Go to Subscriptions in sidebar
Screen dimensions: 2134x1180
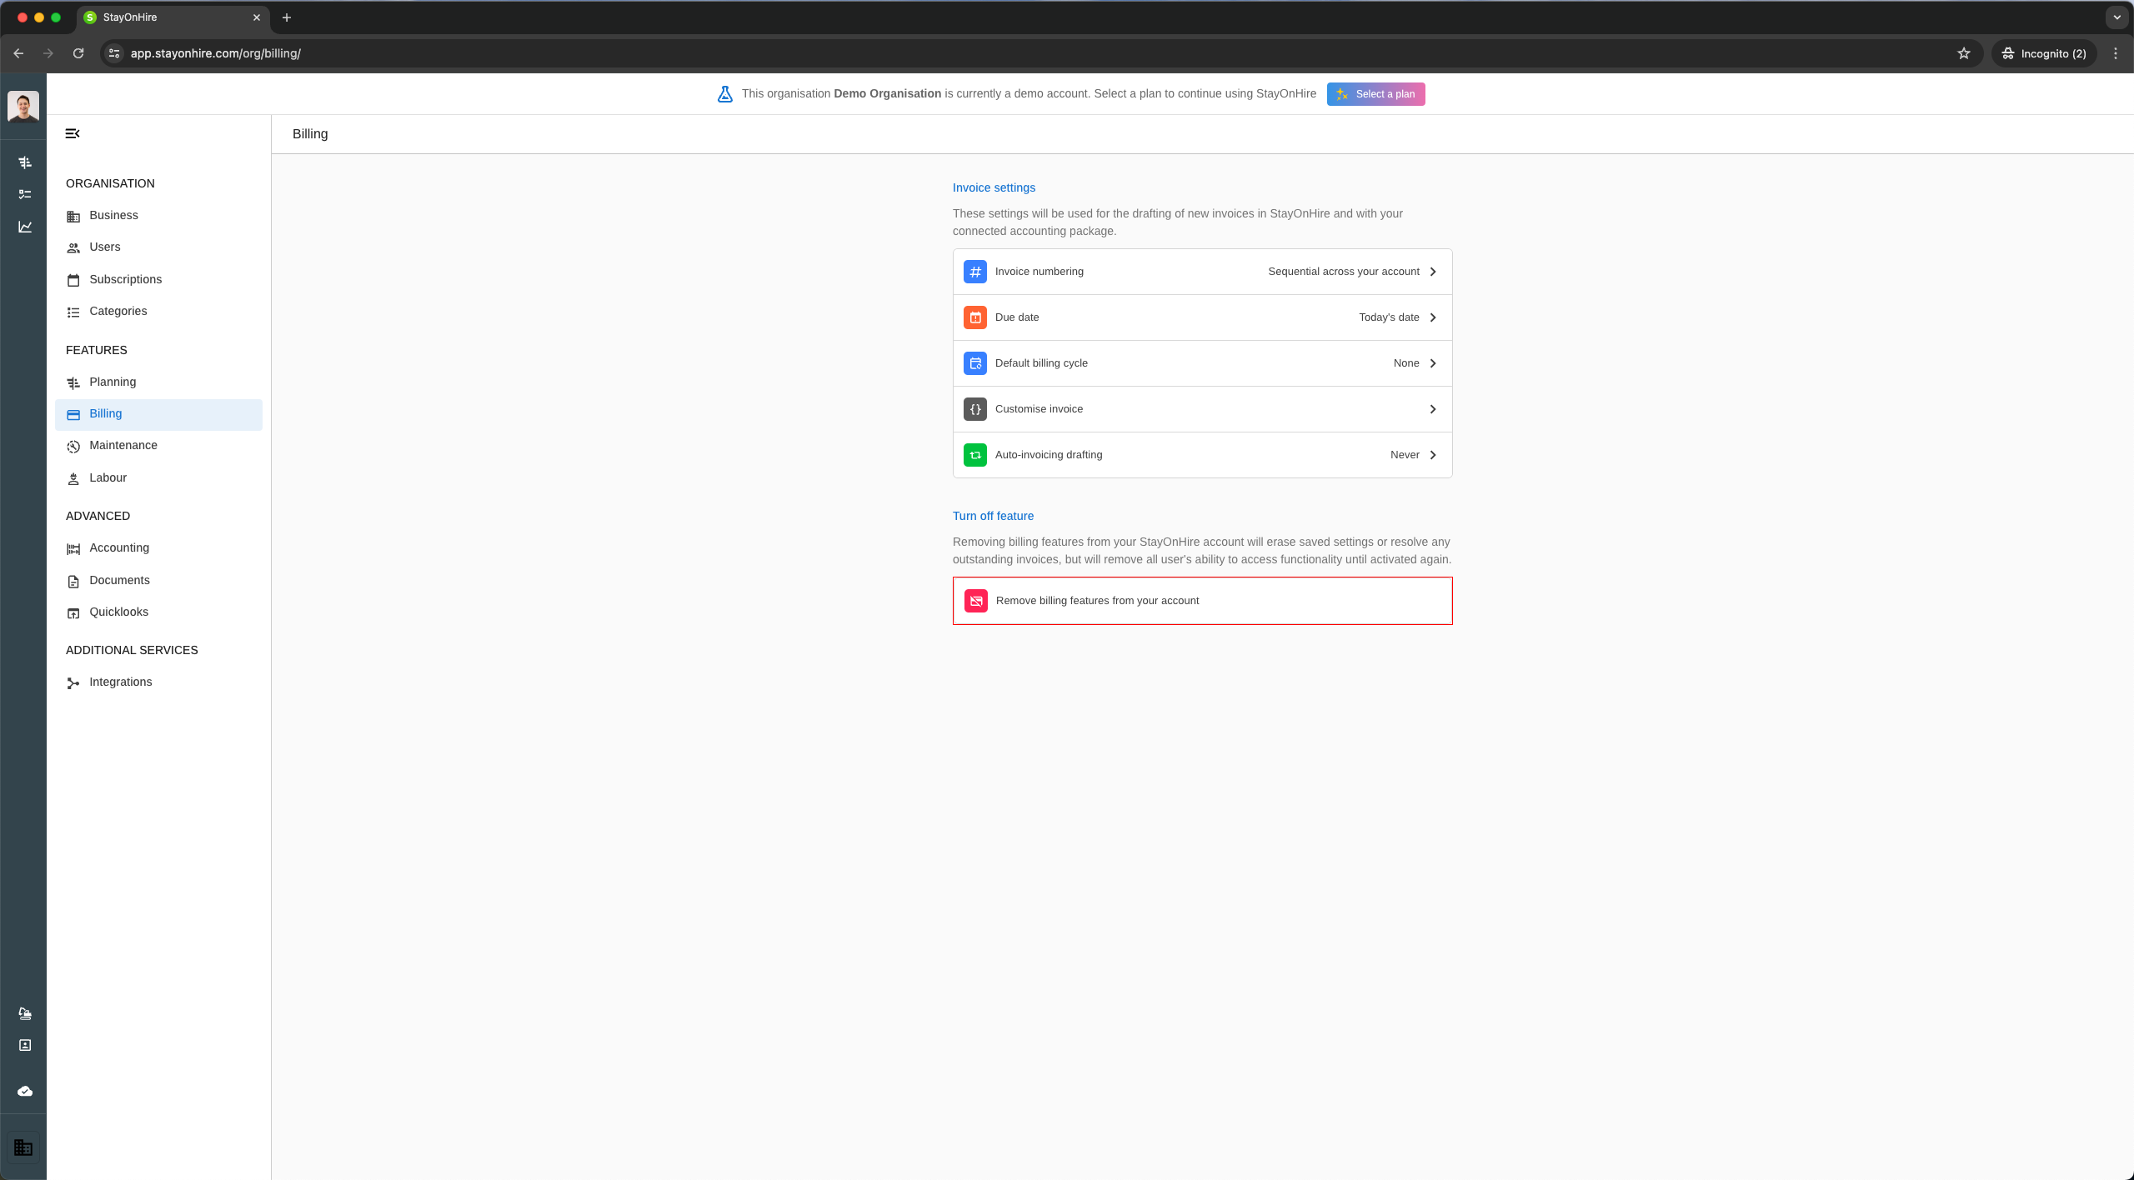coord(125,279)
